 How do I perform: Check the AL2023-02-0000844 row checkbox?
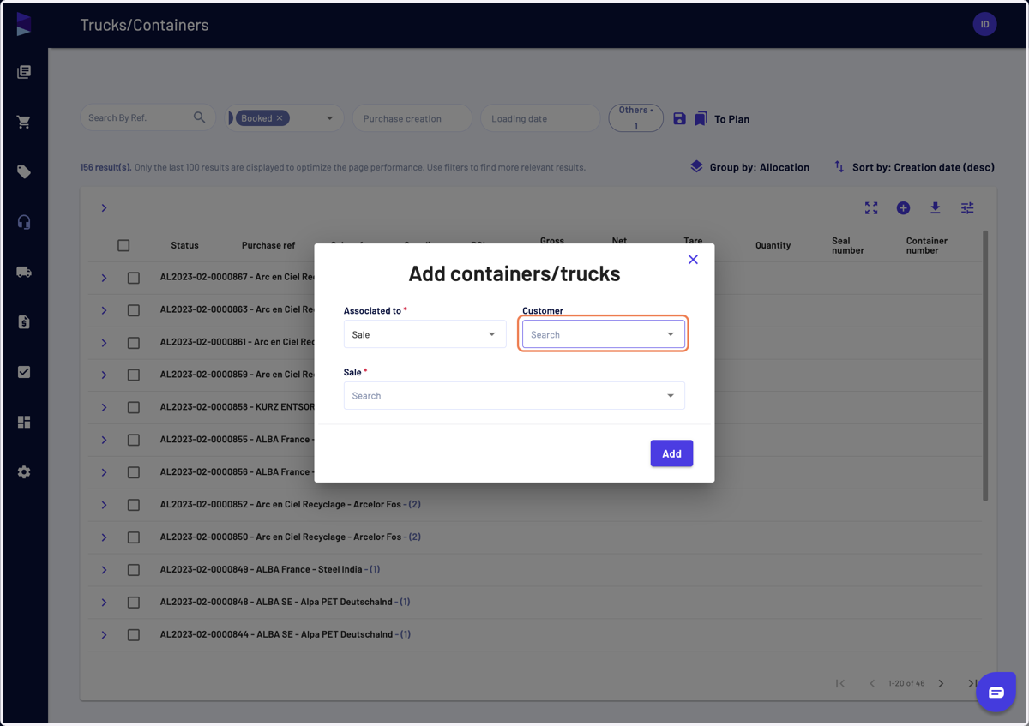(x=133, y=635)
